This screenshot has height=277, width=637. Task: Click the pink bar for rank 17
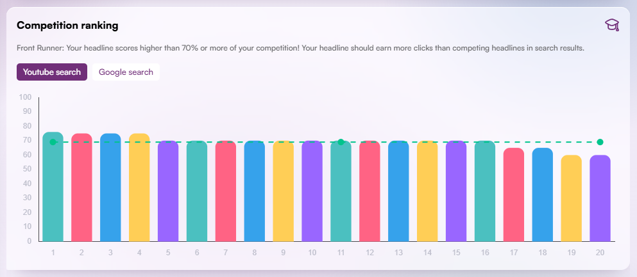(514, 194)
